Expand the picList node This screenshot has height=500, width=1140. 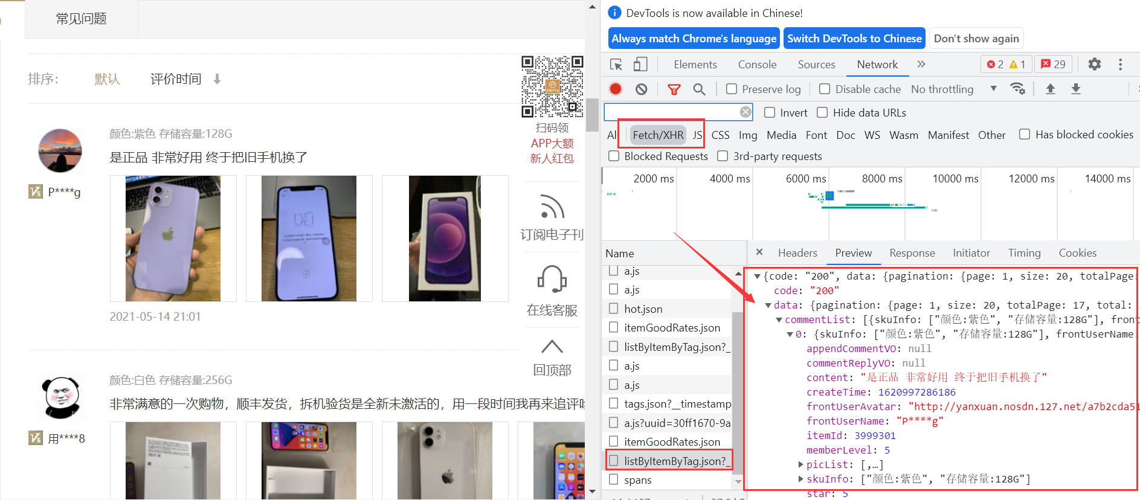pyautogui.click(x=801, y=464)
